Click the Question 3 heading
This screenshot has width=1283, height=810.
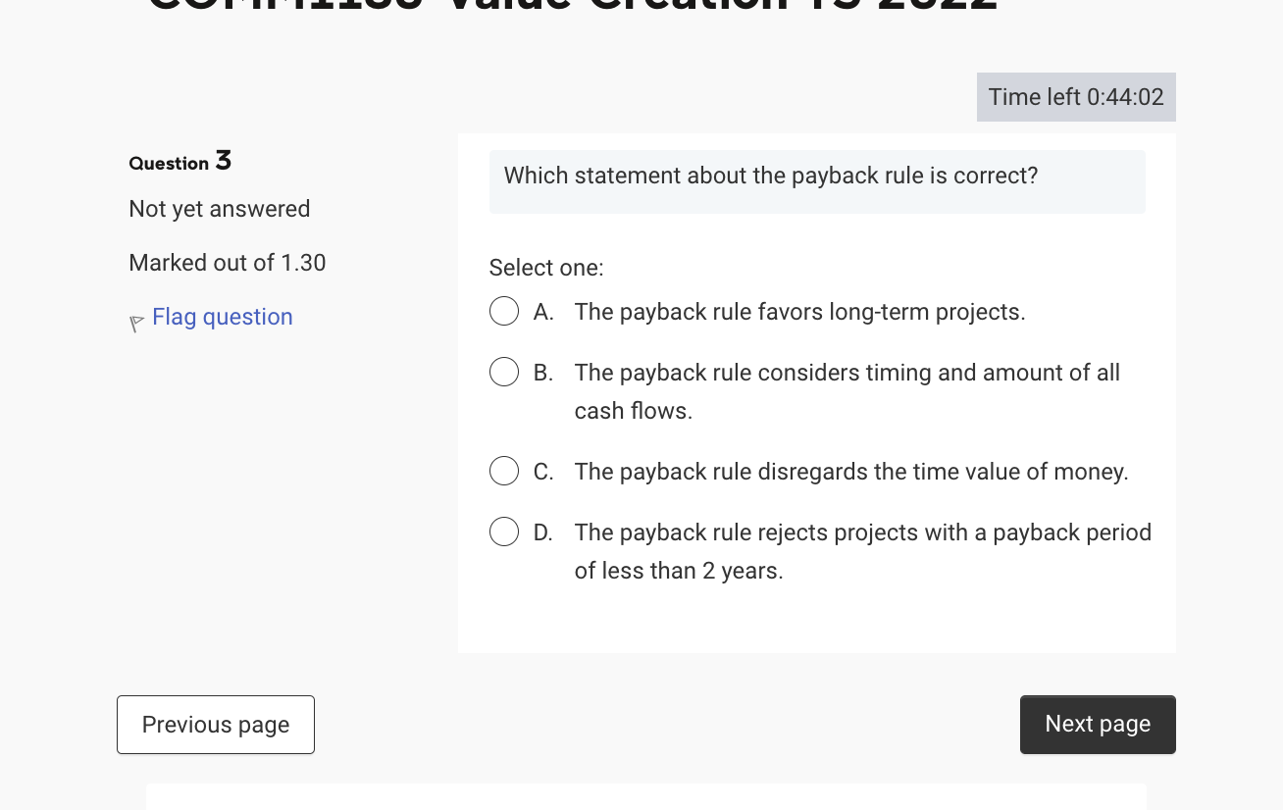point(180,161)
